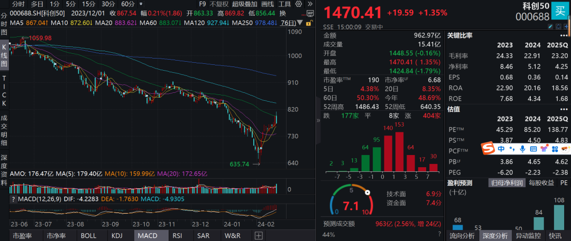Select 市盈率 indicator tab
The width and height of the screenshot is (571, 241).
(26, 236)
